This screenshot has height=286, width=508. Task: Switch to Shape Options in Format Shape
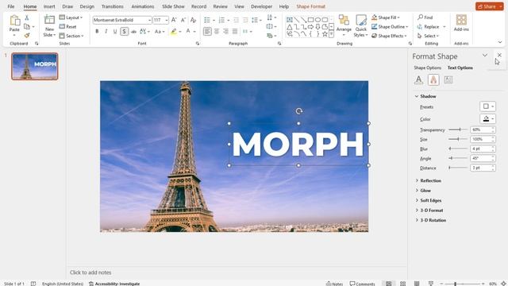click(x=427, y=68)
